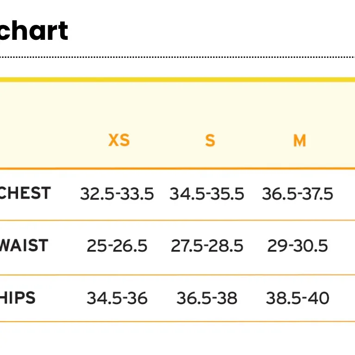This screenshot has height=355, width=355.
Task: Click the WAIST row label
Action: pyautogui.click(x=24, y=245)
